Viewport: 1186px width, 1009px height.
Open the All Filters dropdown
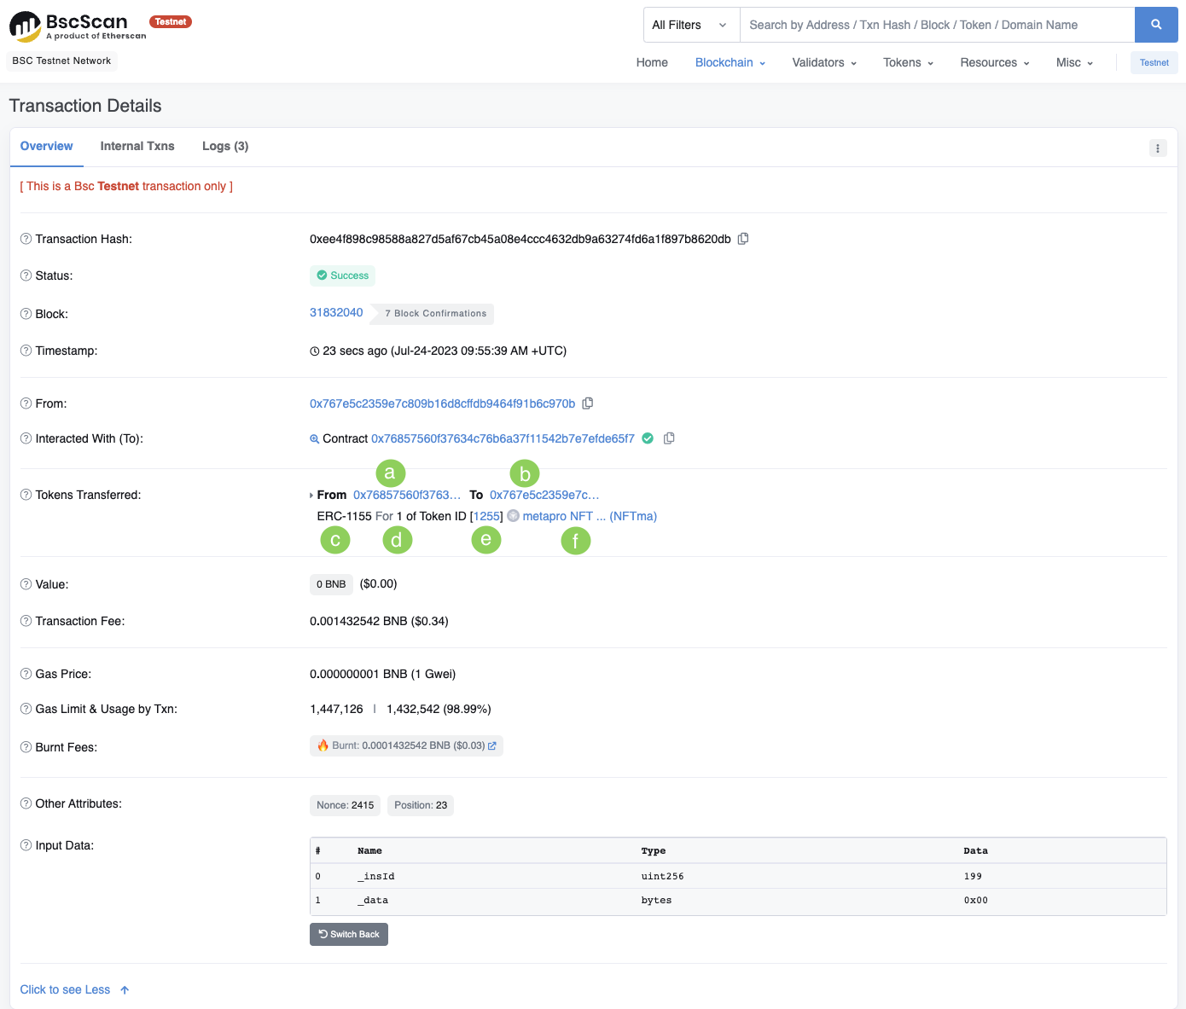coord(690,25)
